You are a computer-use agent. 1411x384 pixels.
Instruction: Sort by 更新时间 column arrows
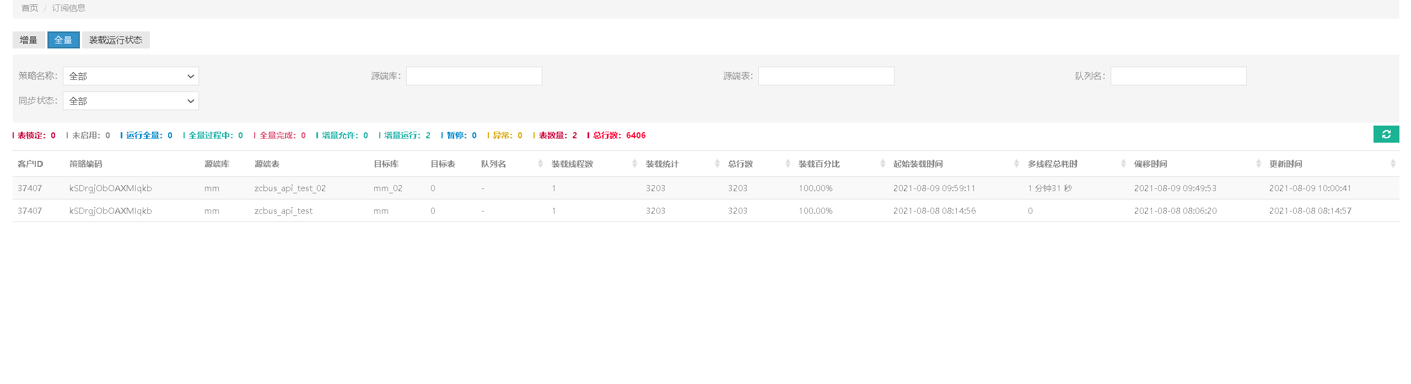[x=1393, y=164]
